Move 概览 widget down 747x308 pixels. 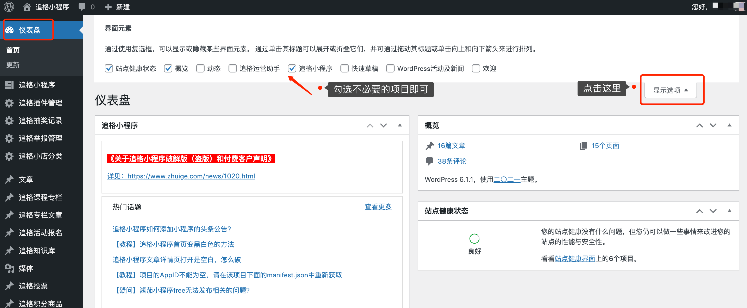[x=713, y=125]
